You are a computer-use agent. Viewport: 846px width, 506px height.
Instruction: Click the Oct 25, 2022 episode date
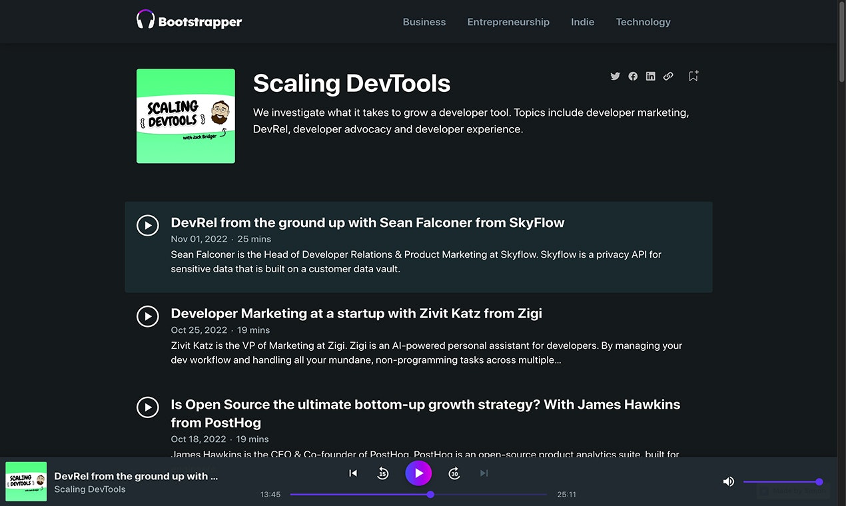(199, 330)
